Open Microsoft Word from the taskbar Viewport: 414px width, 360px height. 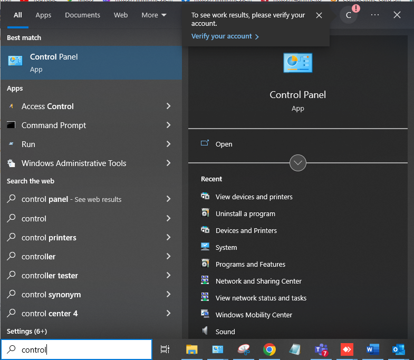[373, 349]
